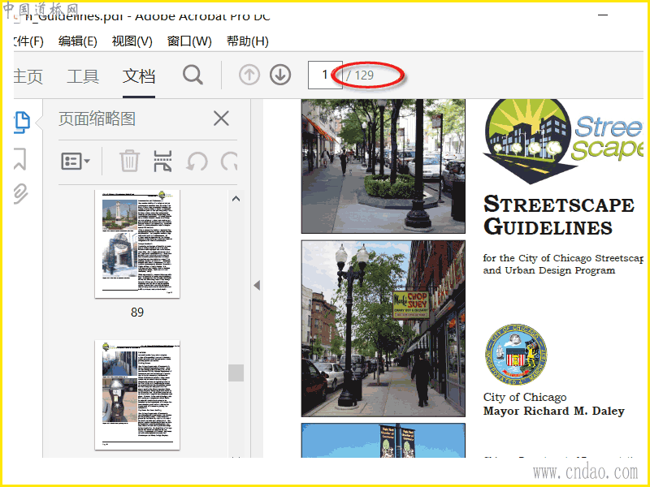Image resolution: width=650 pixels, height=487 pixels.
Task: Open the 窗口(W) menu
Action: click(x=189, y=41)
